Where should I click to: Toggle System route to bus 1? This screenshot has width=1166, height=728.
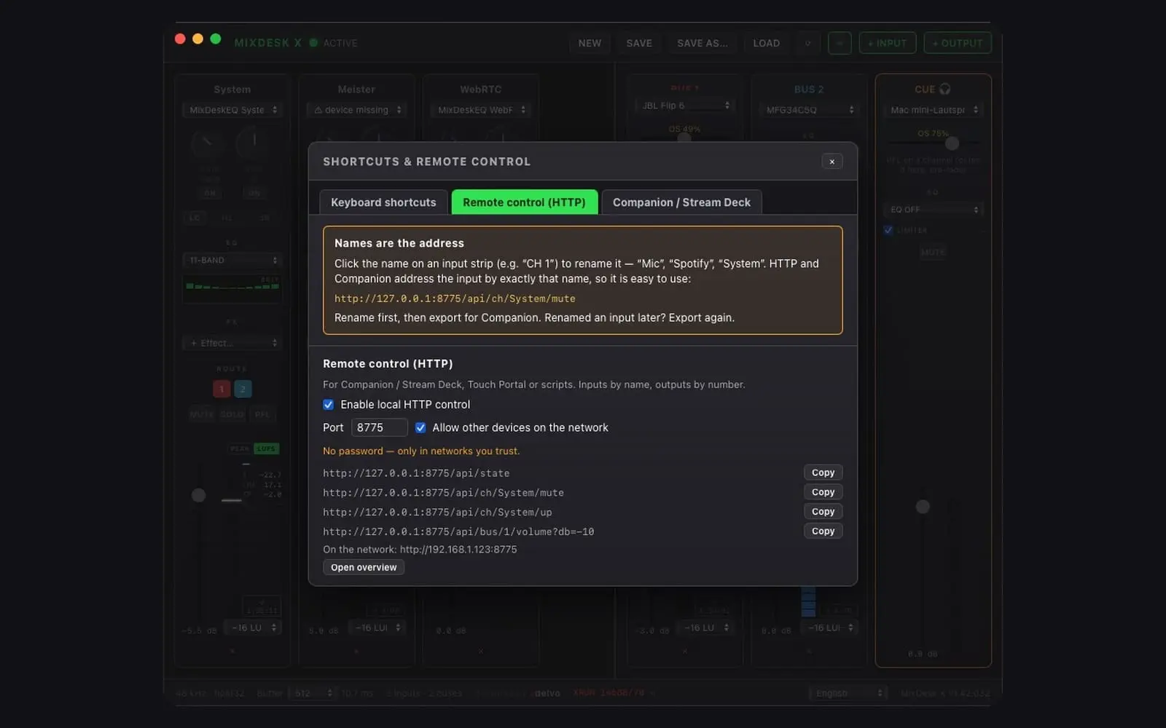coord(222,389)
